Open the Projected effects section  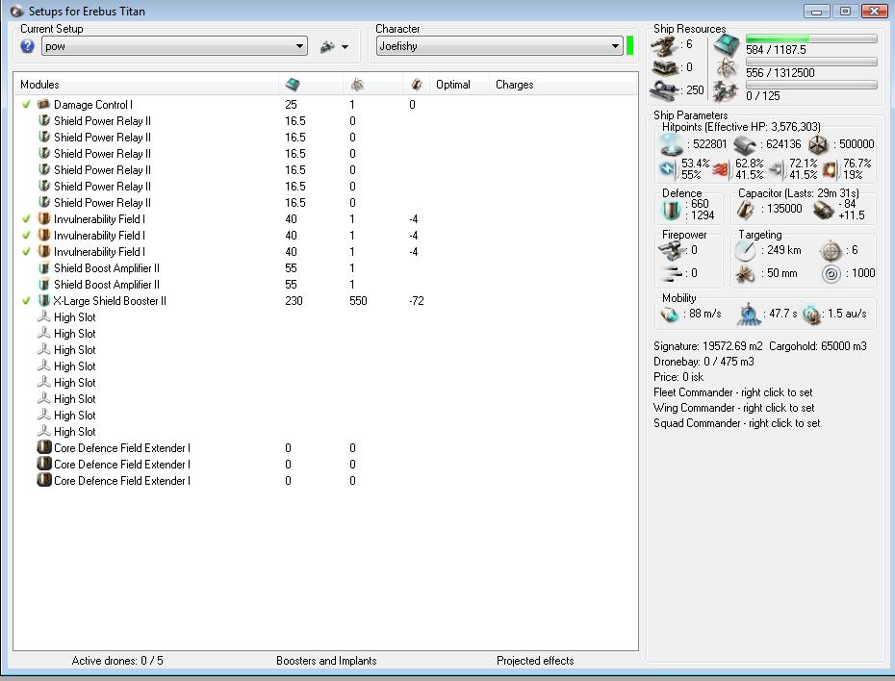535,661
